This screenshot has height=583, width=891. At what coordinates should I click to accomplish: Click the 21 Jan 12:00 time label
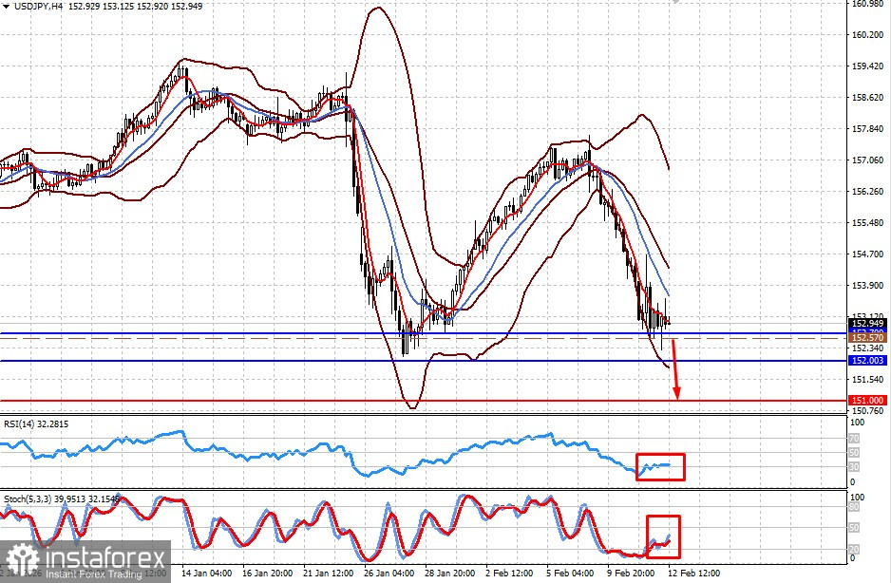(x=328, y=573)
